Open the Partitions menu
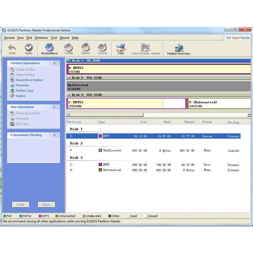253x253 pixels. point(41,38)
